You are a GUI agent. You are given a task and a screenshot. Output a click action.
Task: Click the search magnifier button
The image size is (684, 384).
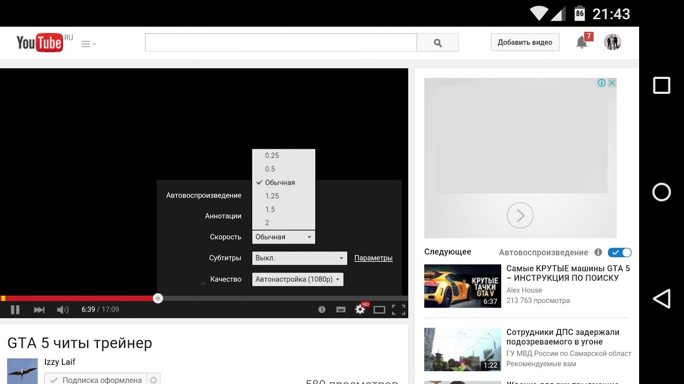pos(438,43)
